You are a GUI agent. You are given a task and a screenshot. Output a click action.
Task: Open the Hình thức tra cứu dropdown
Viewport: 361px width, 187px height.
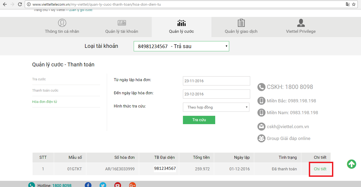[216, 107]
